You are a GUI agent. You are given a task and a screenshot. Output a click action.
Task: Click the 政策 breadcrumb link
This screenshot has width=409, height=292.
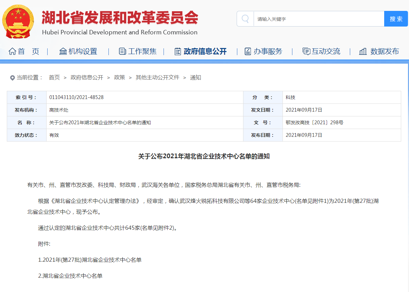tap(119, 78)
